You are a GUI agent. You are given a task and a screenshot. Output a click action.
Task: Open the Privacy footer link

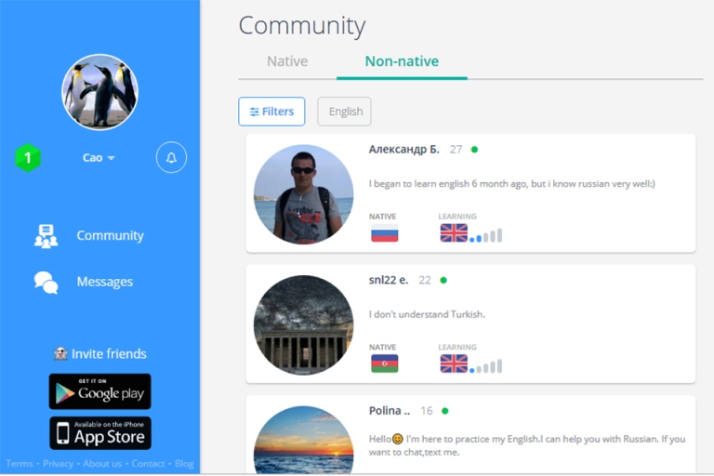tap(58, 464)
